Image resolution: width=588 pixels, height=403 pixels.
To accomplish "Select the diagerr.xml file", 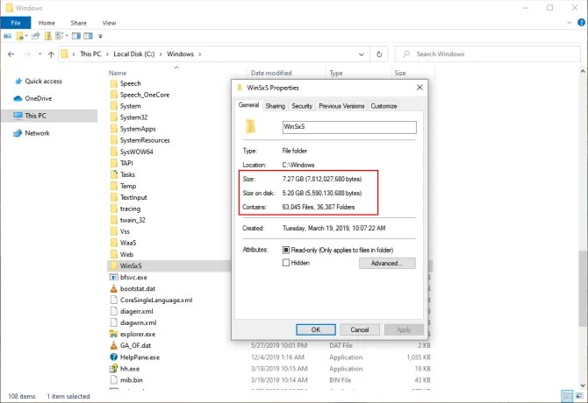I will point(137,311).
